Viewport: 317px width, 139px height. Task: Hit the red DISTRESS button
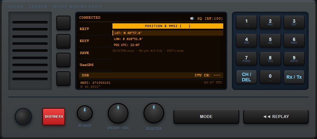coord(54,117)
